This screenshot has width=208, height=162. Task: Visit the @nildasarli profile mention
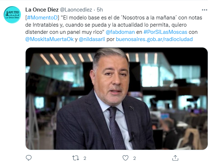click(x=92, y=39)
